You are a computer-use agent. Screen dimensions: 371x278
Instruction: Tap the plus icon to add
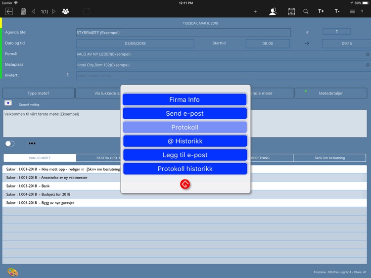(255, 11)
